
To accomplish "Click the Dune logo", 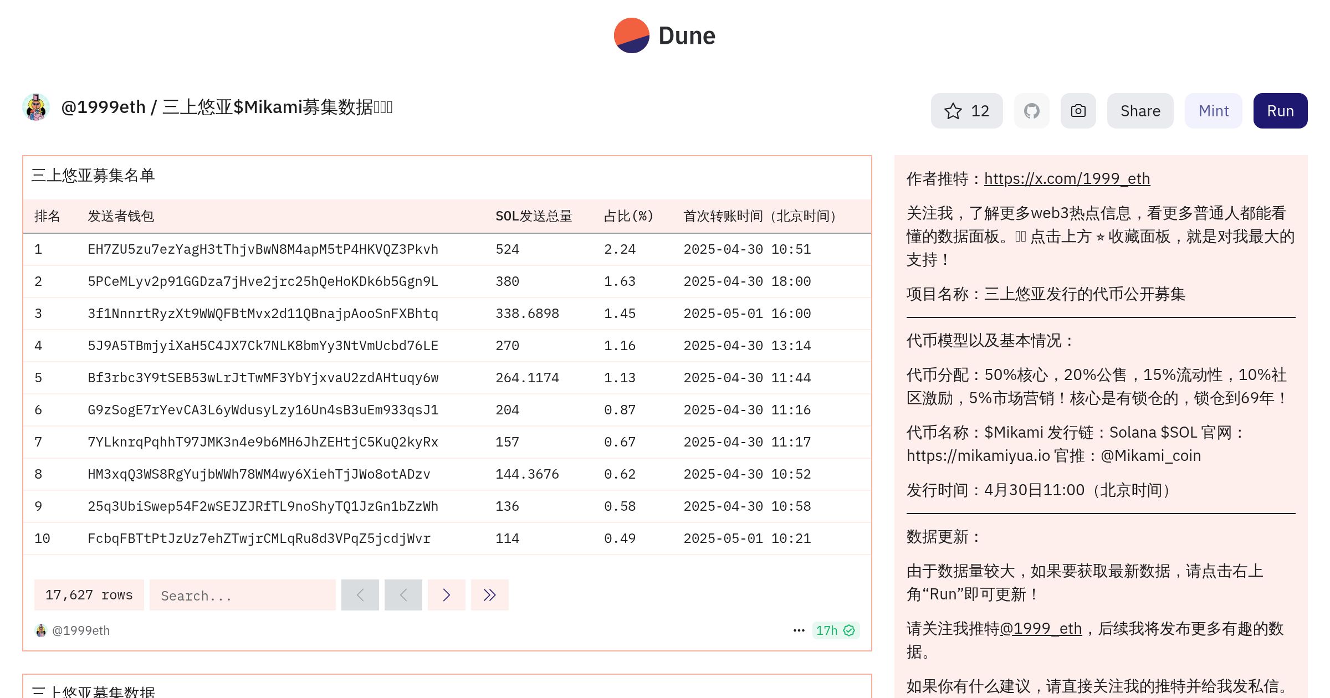I will pyautogui.click(x=664, y=35).
